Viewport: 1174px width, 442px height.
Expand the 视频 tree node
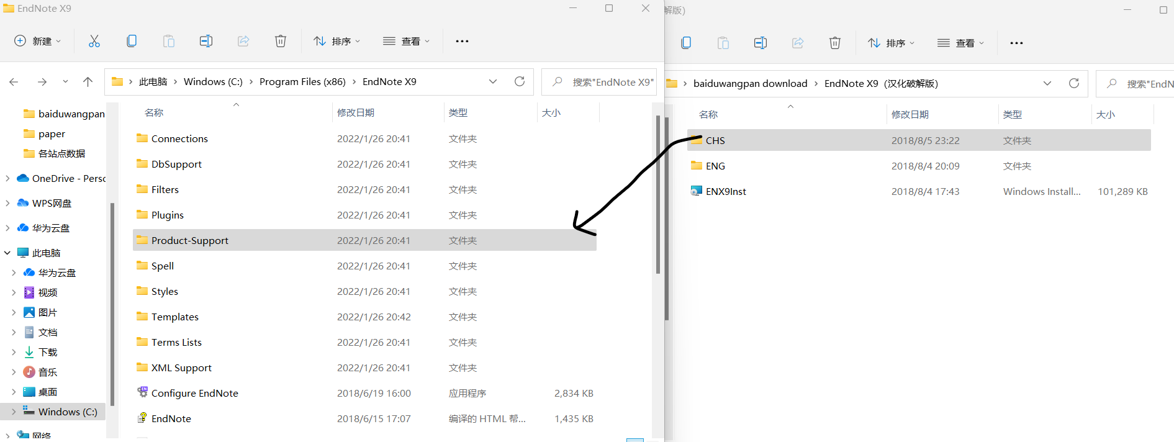(14, 292)
